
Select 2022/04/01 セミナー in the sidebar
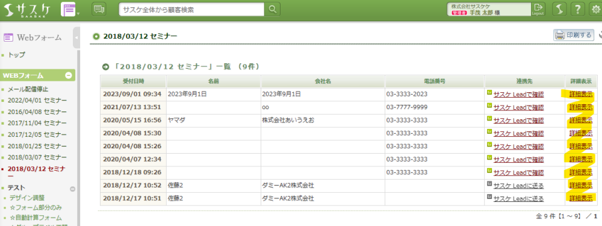click(37, 101)
